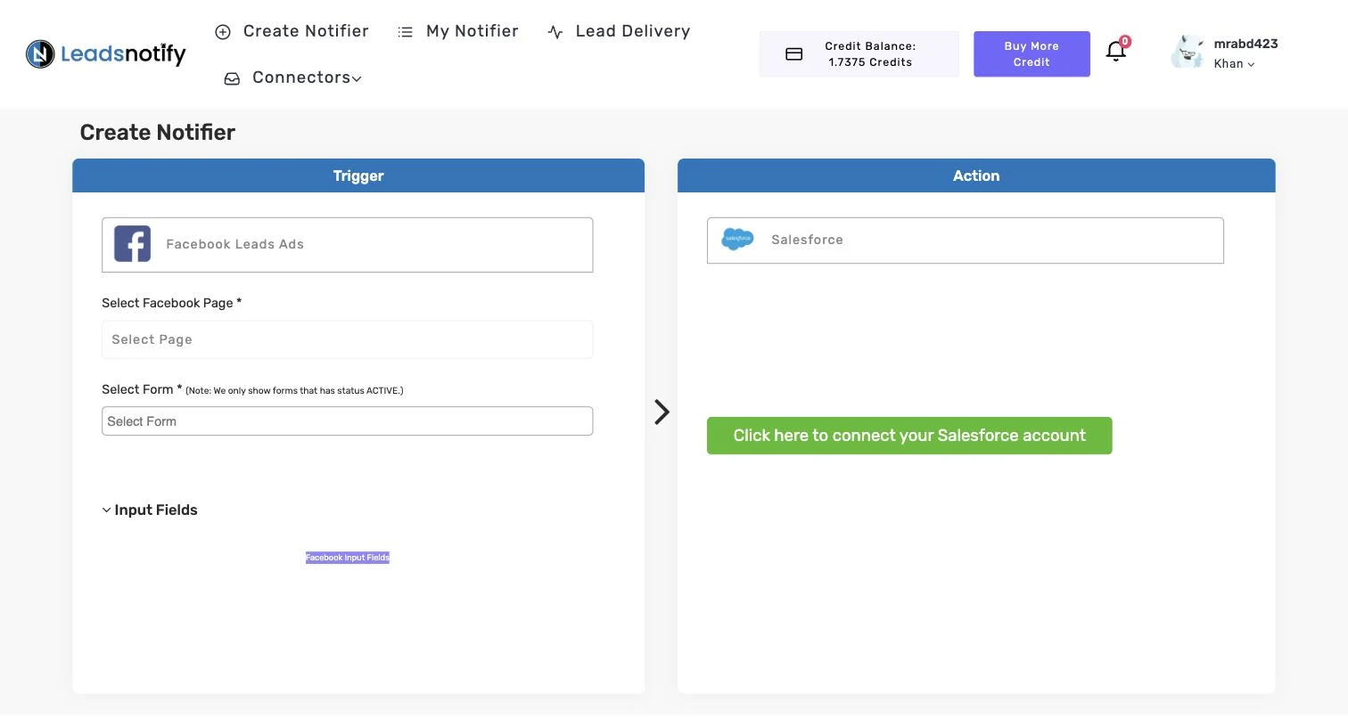Click the Facebook Leads Ads trigger field
Image resolution: width=1348 pixels, height=718 pixels.
tap(347, 245)
